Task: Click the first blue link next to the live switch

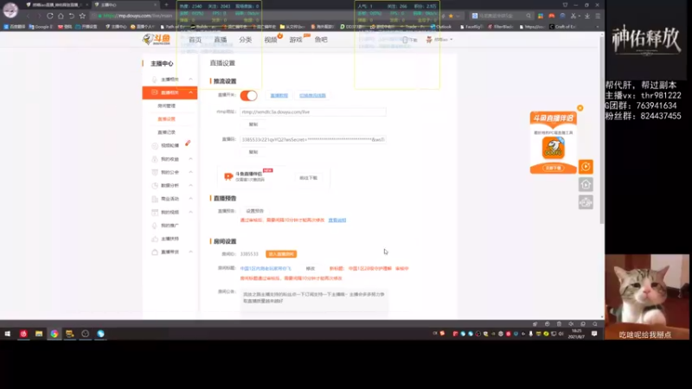Action: pos(279,96)
